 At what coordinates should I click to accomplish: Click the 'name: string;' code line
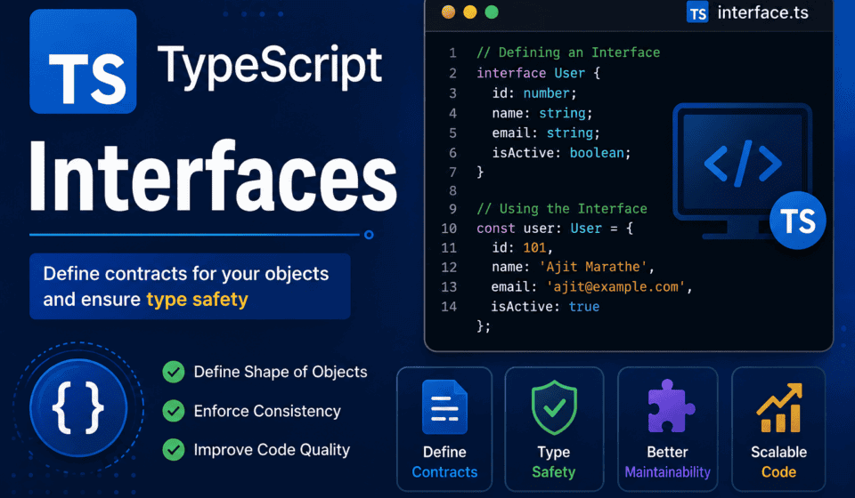tap(542, 113)
